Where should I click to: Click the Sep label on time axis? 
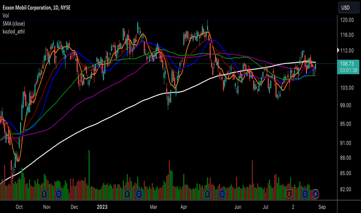pyautogui.click(x=322, y=207)
